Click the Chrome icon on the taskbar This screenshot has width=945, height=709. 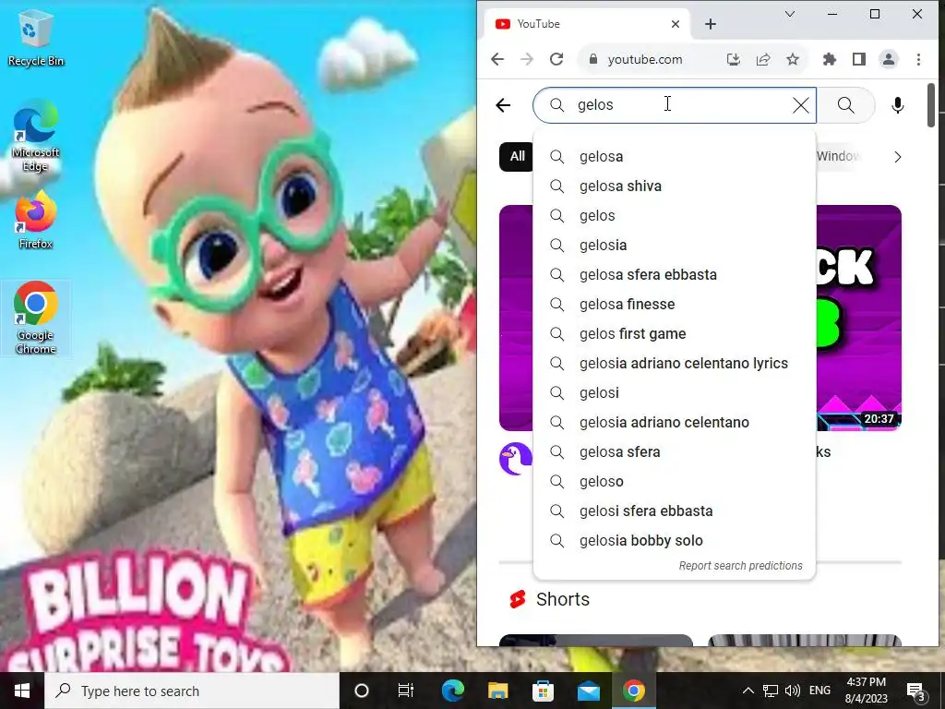[633, 691]
